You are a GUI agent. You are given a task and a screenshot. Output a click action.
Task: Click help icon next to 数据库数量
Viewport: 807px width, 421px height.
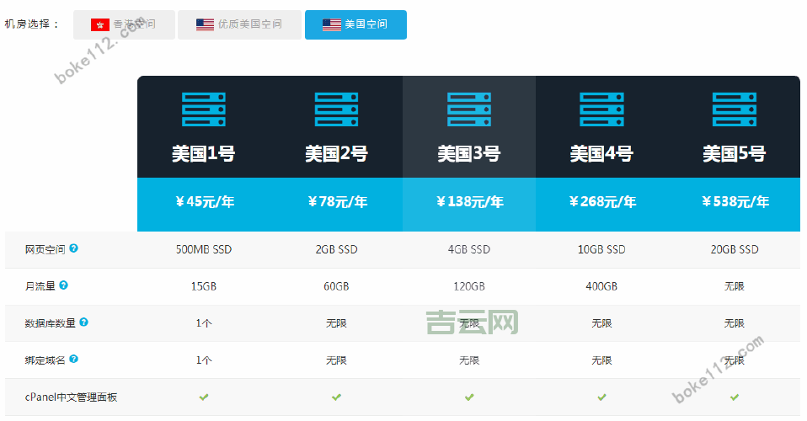click(83, 322)
